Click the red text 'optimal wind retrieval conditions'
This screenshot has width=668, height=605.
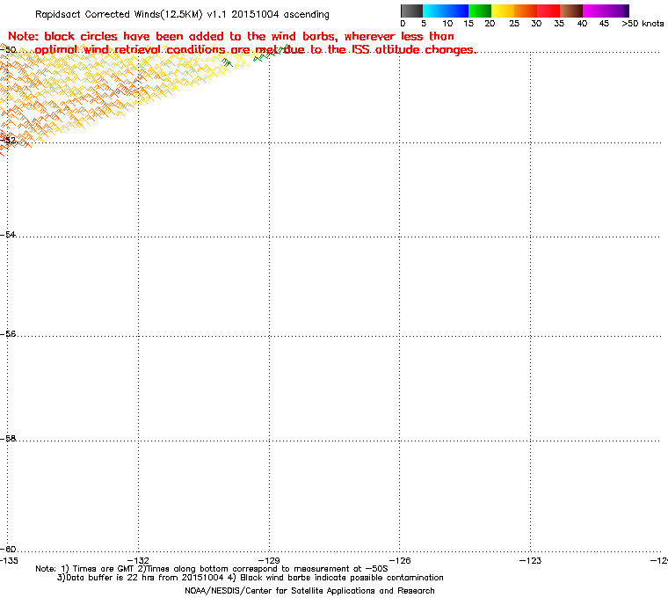[x=130, y=50]
